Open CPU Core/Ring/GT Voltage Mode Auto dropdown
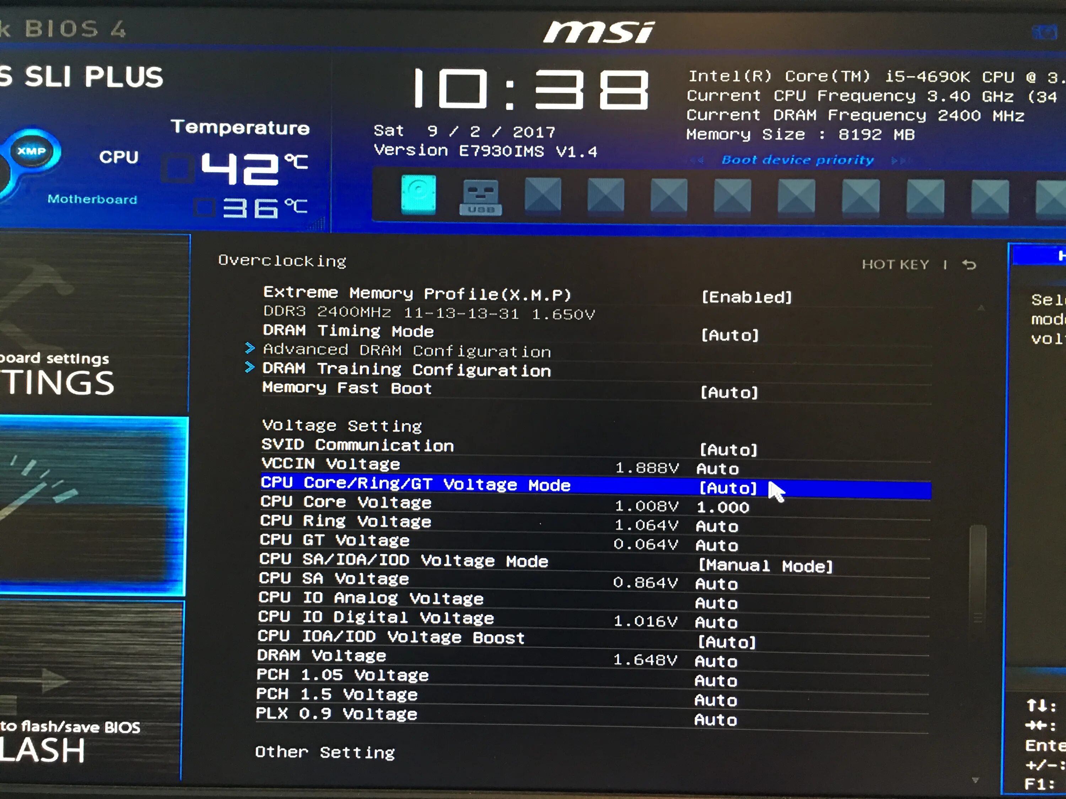 tap(728, 488)
